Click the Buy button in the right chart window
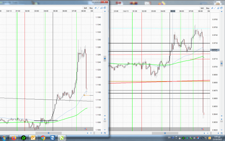The image size is (225, 141). [x=208, y=8]
